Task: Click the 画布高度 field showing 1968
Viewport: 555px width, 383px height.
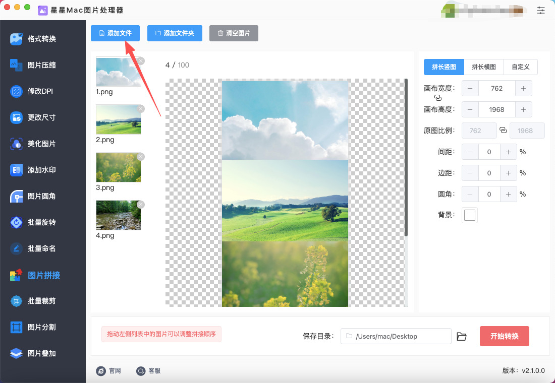Action: point(496,110)
